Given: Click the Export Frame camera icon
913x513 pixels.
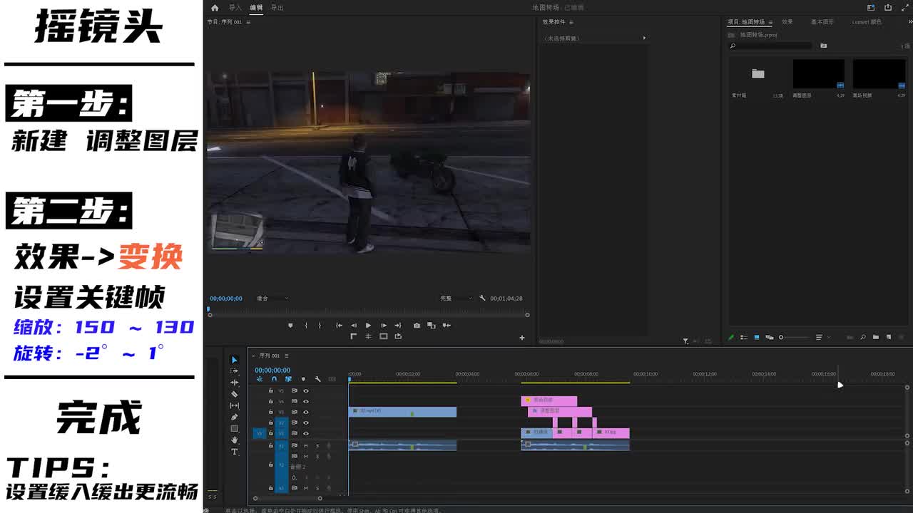Looking at the screenshot, I should click(x=417, y=326).
